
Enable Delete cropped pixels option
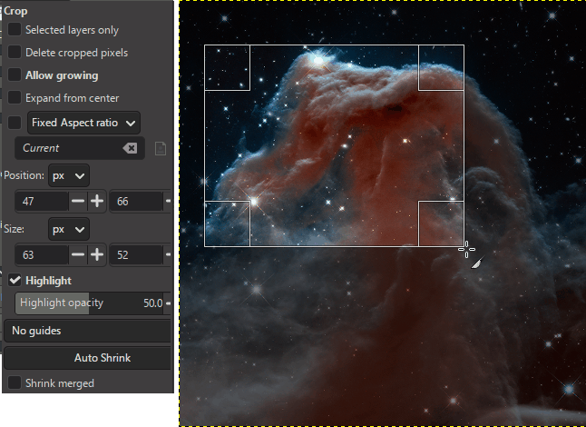[15, 53]
